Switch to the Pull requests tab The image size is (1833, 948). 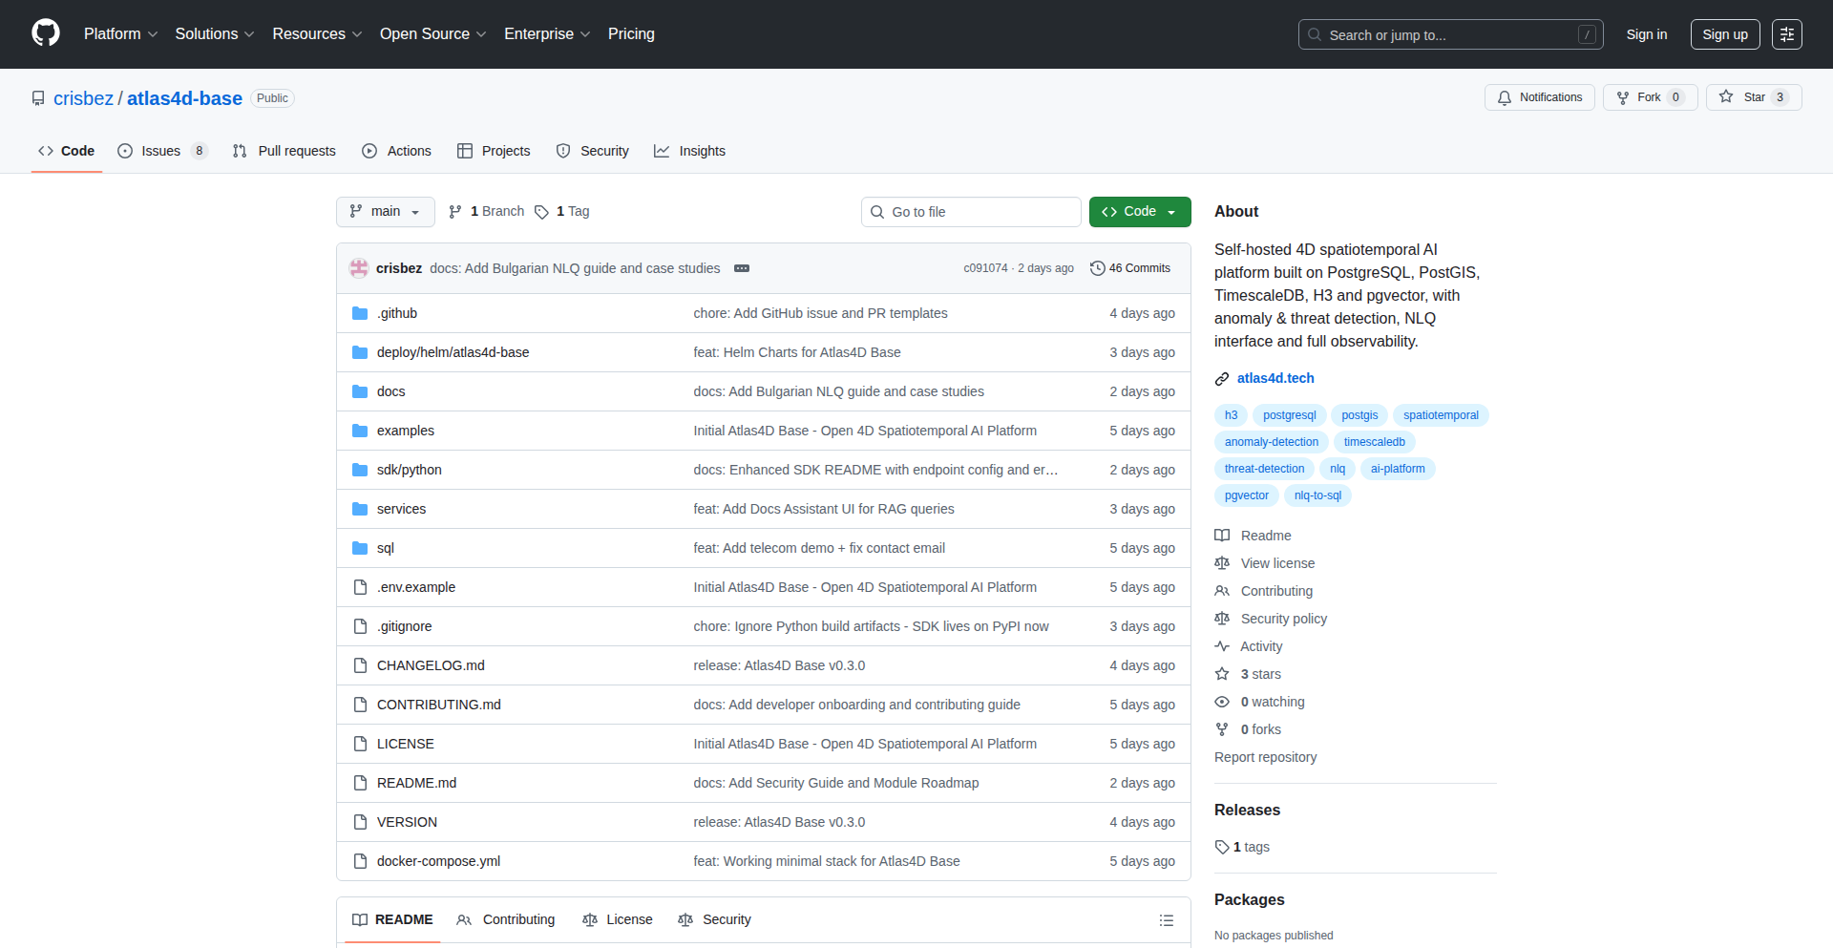284,151
